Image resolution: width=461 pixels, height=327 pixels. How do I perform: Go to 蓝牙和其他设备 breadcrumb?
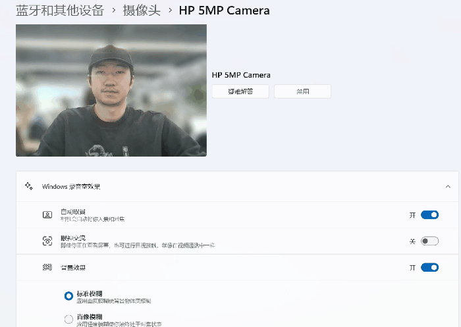coord(60,11)
